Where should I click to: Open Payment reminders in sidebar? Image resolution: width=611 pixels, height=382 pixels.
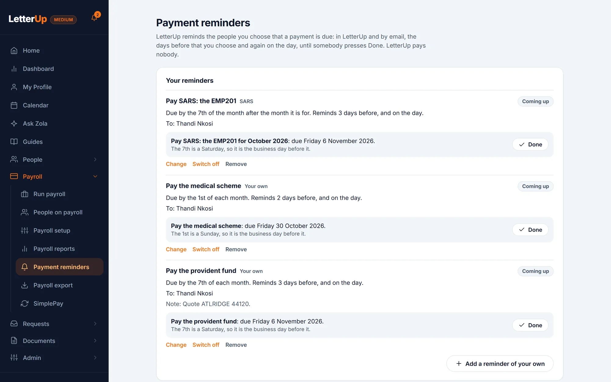coord(60,267)
